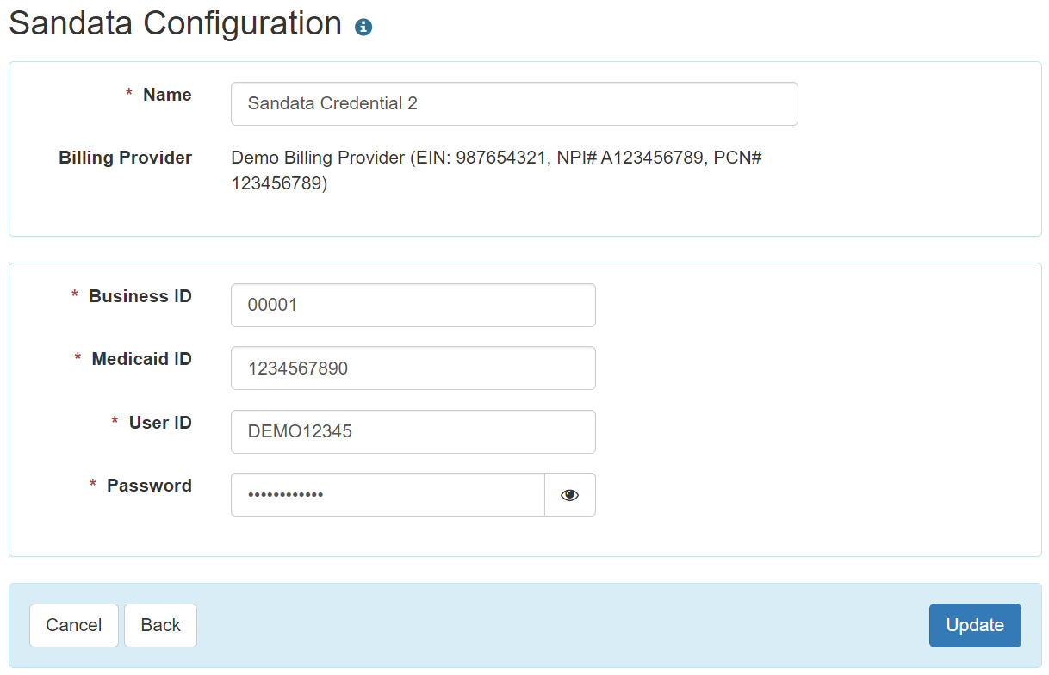Click the User ID label
The height and width of the screenshot is (675, 1049).
(x=160, y=423)
